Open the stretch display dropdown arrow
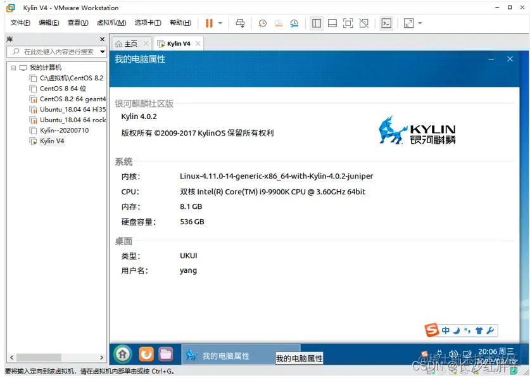Viewport: 530px width, 378px height. 420,23
